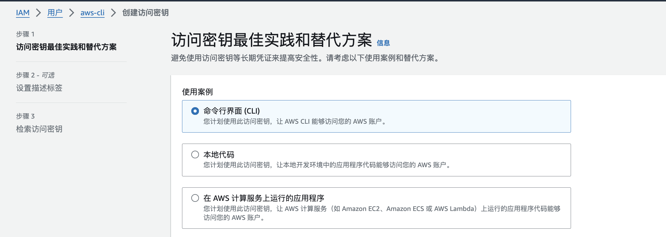This screenshot has width=666, height=237.
Task: Click the 本地代码 option description text
Action: pyautogui.click(x=327, y=165)
